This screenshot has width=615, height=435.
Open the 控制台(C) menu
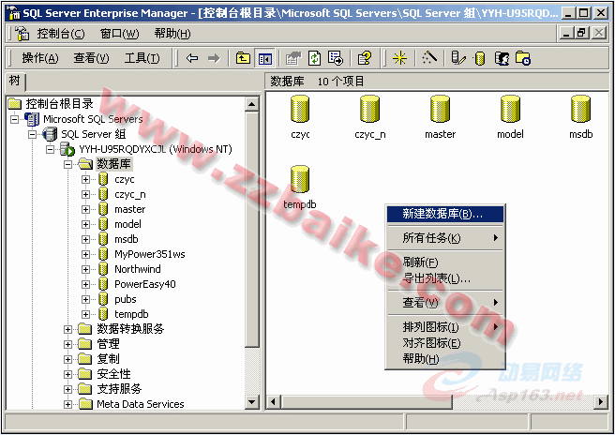click(x=61, y=34)
